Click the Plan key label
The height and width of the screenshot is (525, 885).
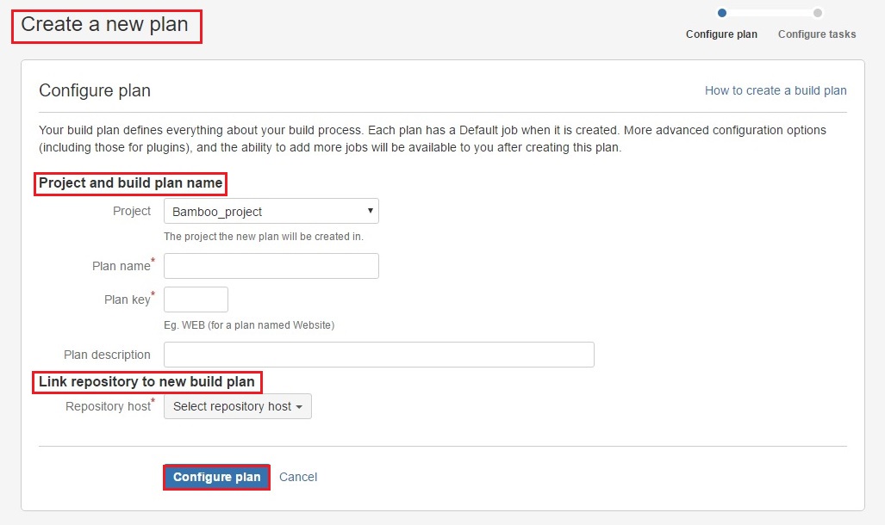click(x=127, y=300)
